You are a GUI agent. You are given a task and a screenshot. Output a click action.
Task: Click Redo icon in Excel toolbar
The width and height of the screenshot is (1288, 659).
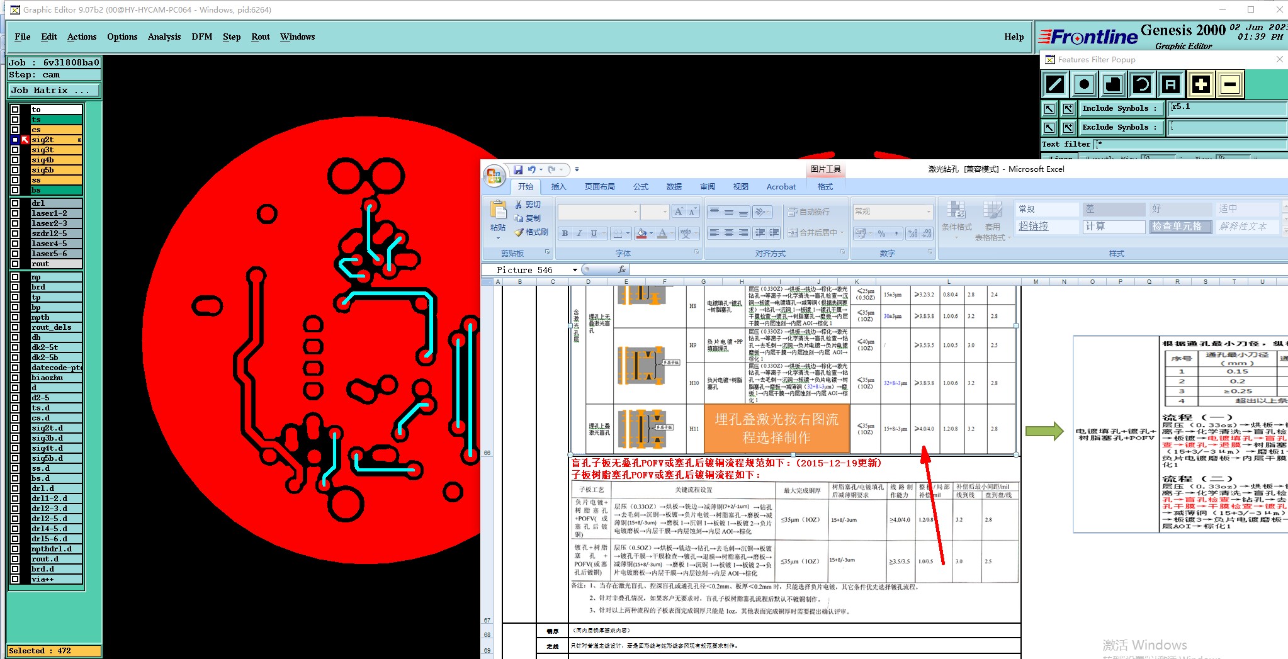pos(551,169)
